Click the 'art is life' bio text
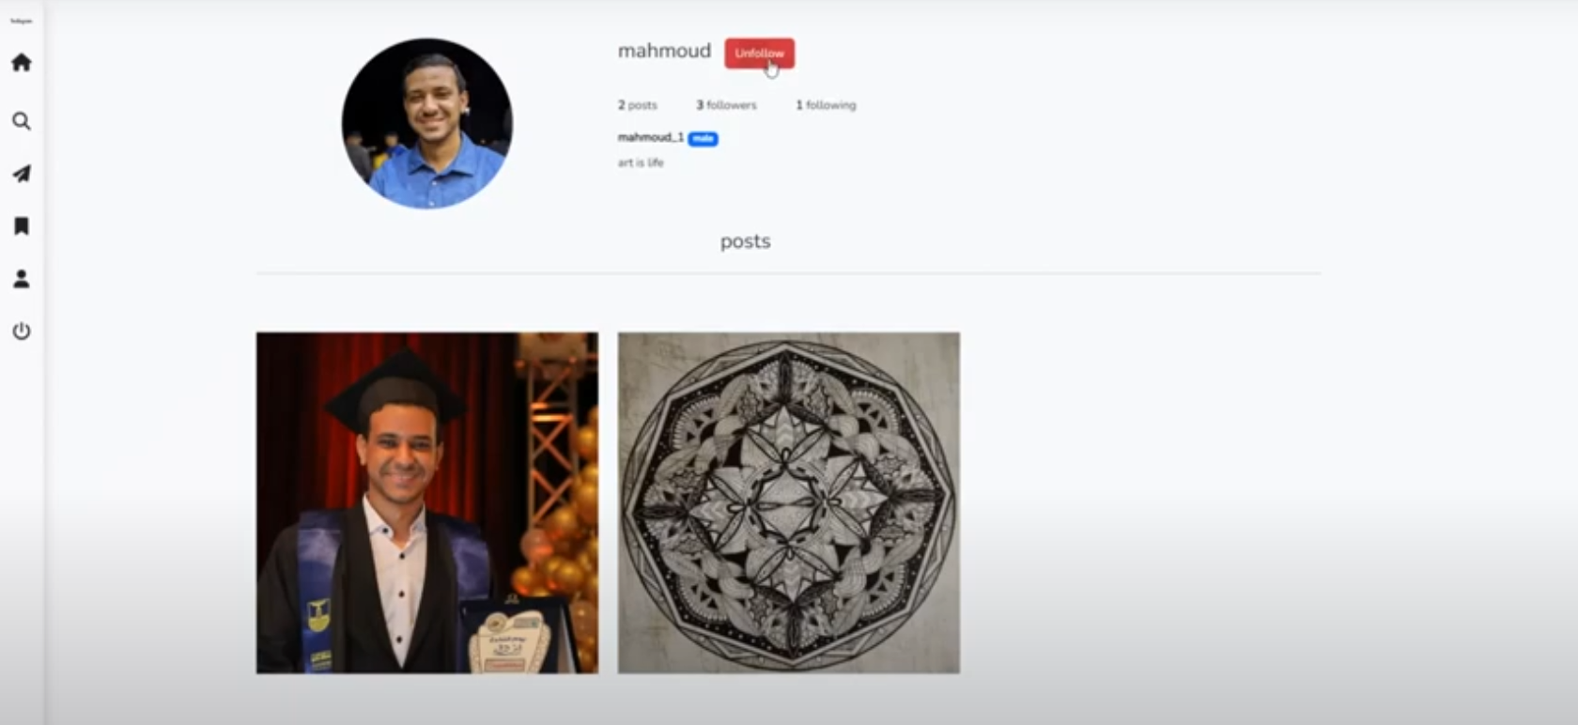Image resolution: width=1578 pixels, height=725 pixels. [641, 162]
